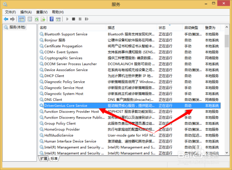232x170 pixels.
Task: Select HsfXAudioService row
Action: coord(129,135)
